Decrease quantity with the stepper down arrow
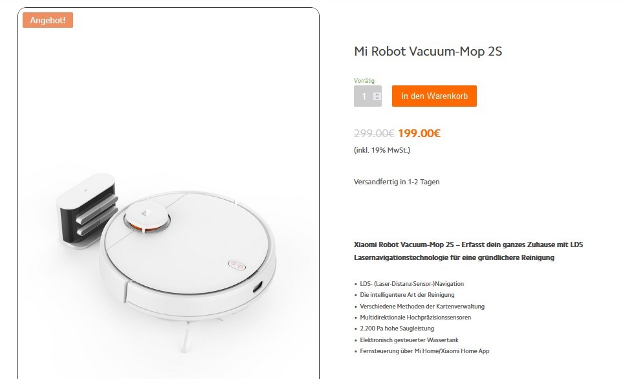The width and height of the screenshot is (625, 379). [377, 98]
